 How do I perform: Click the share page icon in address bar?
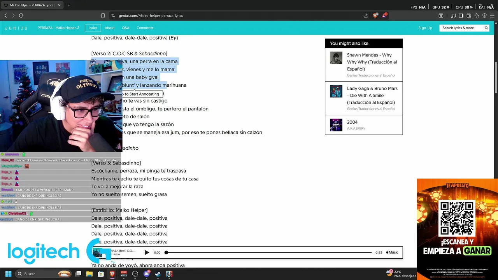[x=366, y=16]
